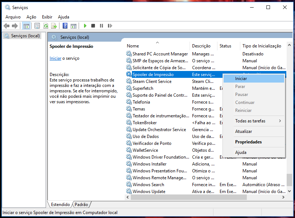Click the Forward arrow toolbar icon

coord(15,26)
